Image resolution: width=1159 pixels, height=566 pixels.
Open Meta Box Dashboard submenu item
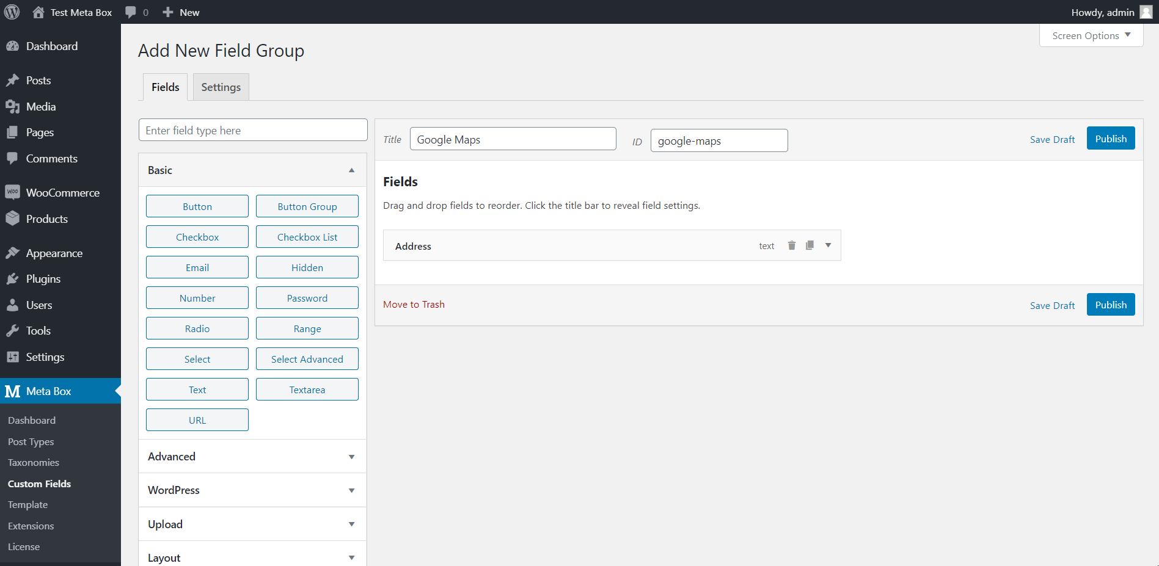32,421
